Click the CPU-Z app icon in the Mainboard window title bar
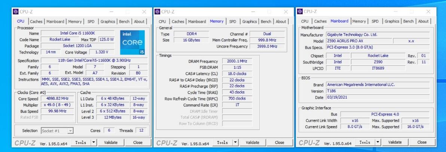The width and height of the screenshot is (446, 152). tap(300, 12)
